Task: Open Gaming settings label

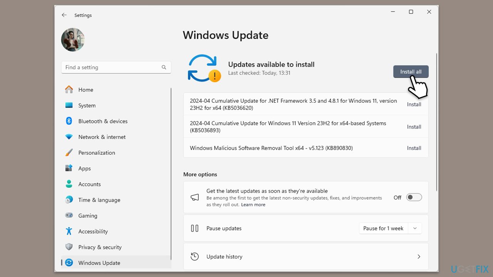Action: coord(87,216)
